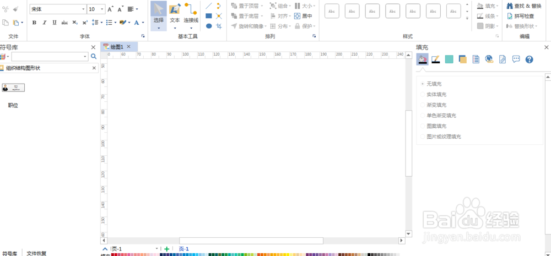Add a new page with green plus
The height and width of the screenshot is (256, 551).
166,249
